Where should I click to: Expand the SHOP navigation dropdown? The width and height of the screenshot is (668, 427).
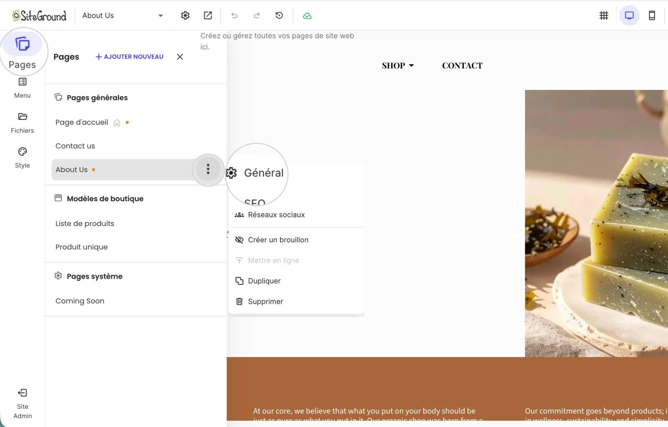click(x=398, y=66)
